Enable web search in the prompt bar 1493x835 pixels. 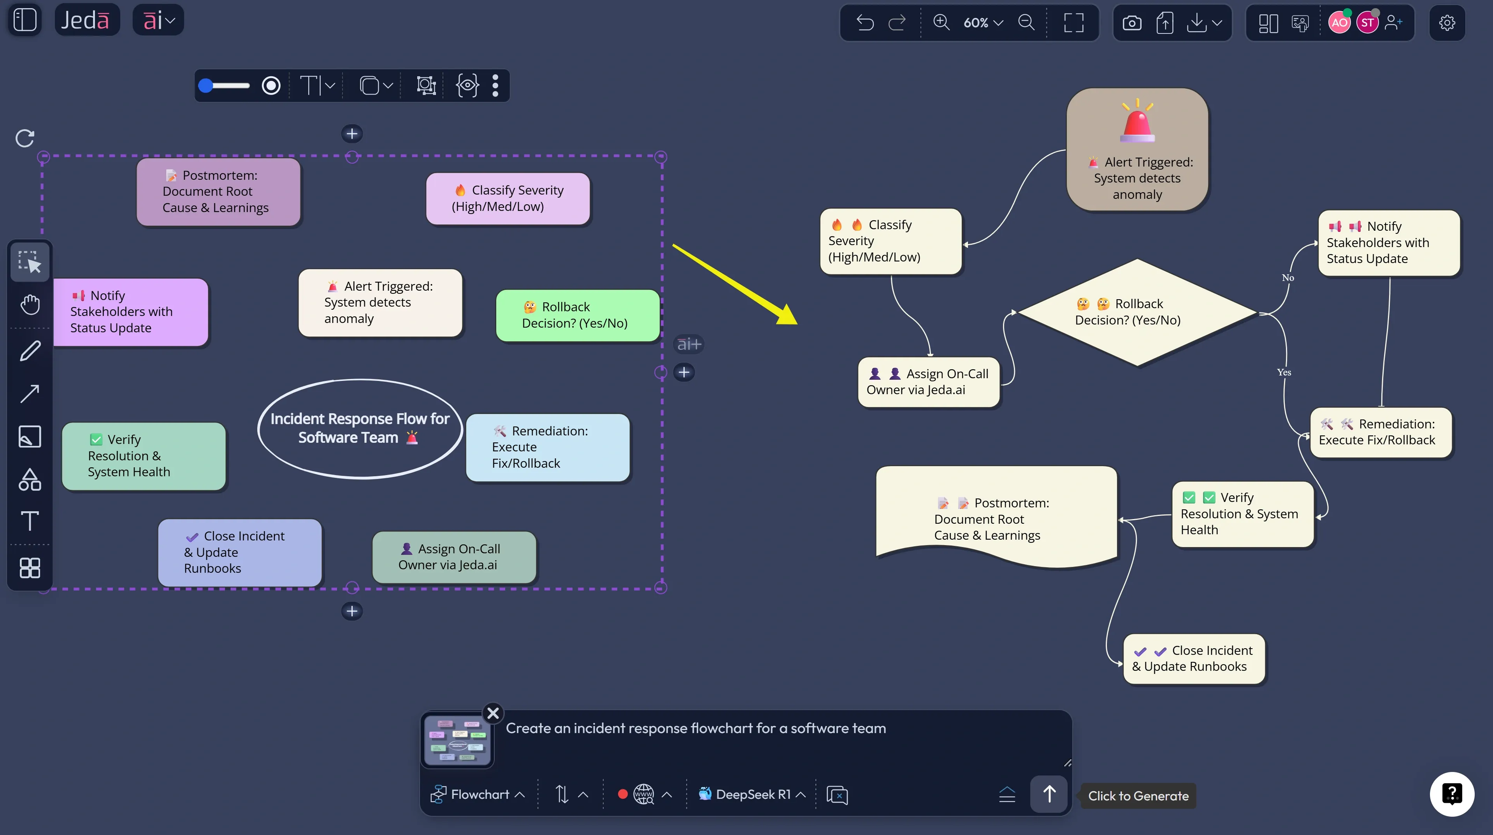pyautogui.click(x=643, y=794)
